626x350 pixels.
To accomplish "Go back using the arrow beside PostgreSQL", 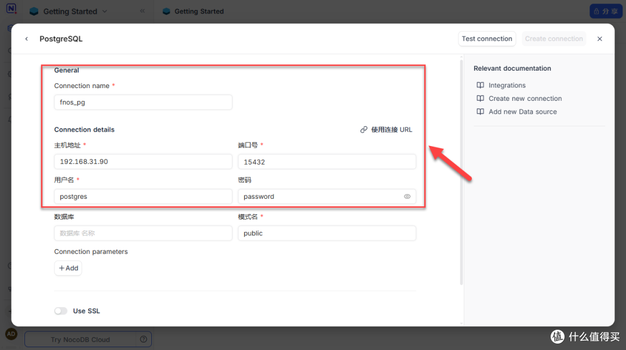I will click(27, 39).
